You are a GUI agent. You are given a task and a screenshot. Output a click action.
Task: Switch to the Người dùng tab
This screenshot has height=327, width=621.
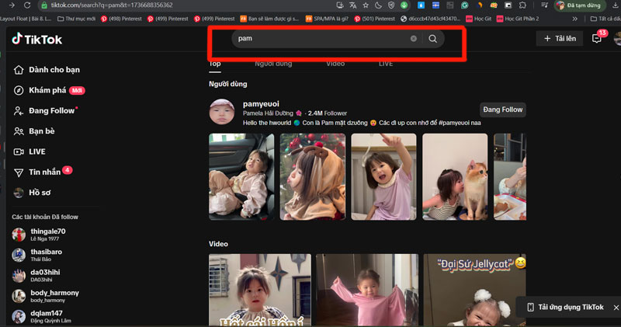click(x=272, y=64)
